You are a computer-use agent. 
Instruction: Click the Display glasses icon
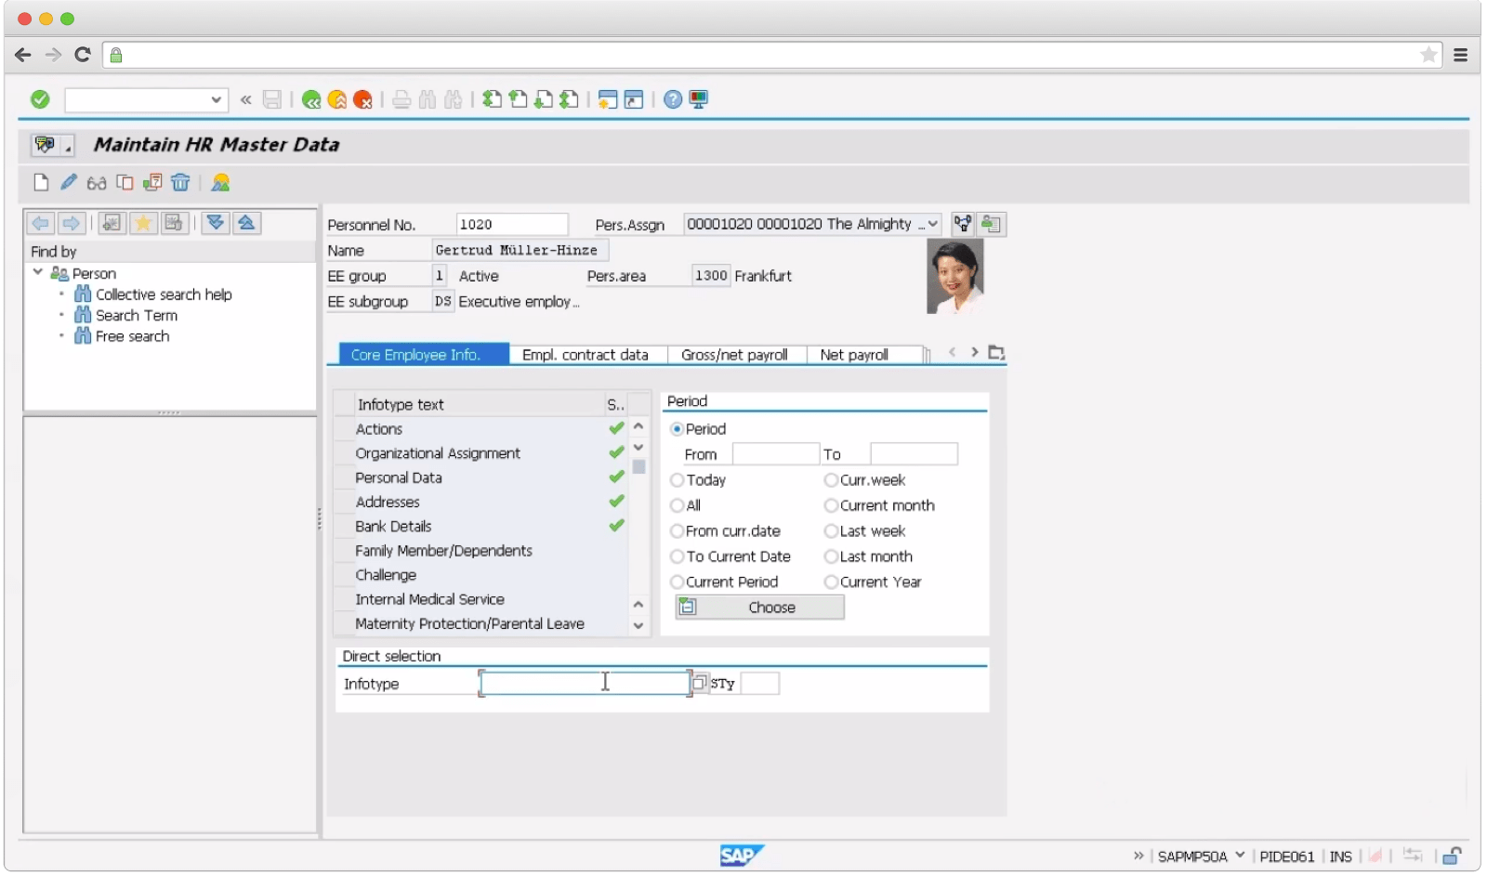coord(97,183)
